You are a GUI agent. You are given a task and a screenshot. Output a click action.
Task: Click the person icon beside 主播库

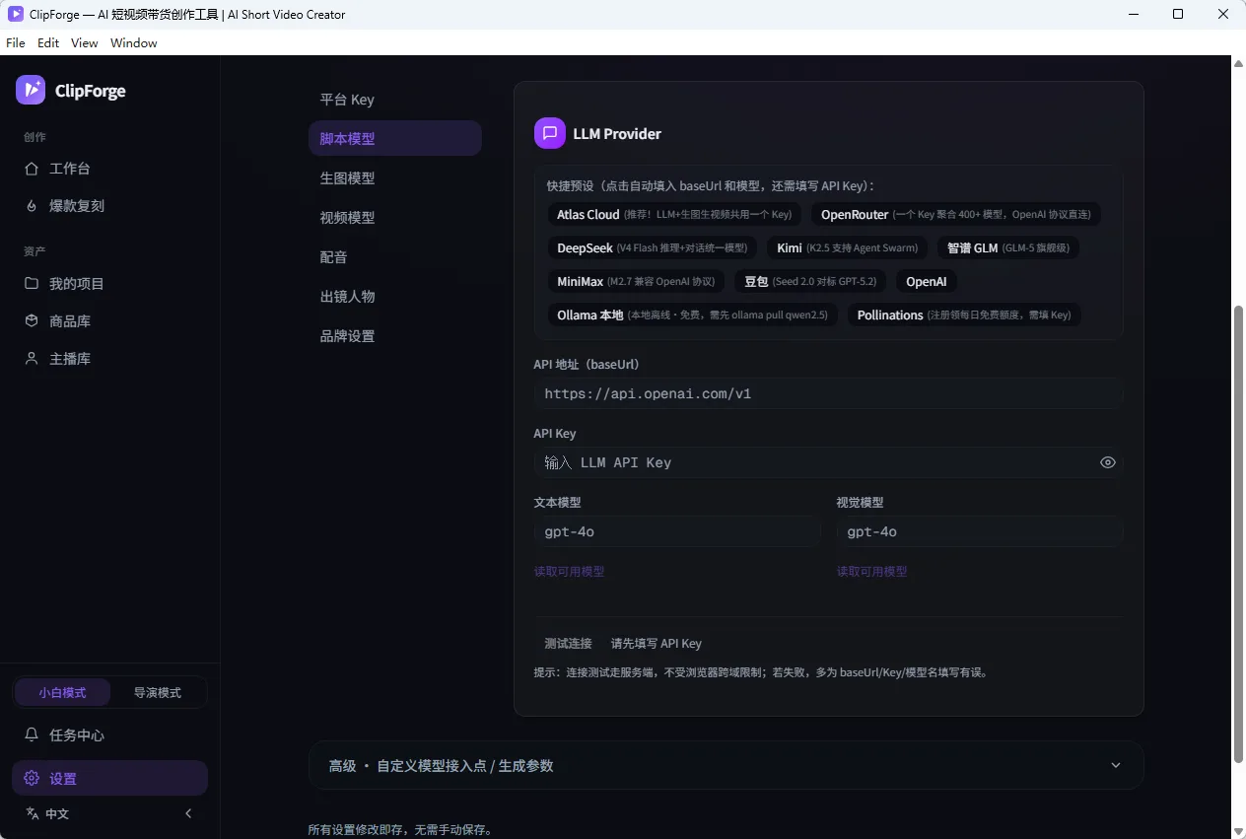(33, 358)
